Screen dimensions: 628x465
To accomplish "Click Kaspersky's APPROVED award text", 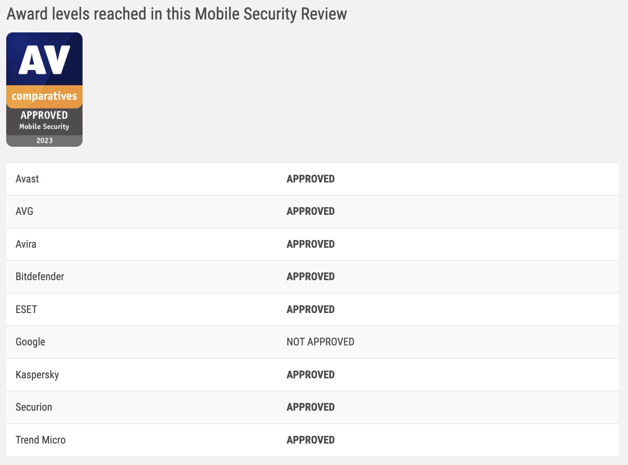I will [x=310, y=375].
